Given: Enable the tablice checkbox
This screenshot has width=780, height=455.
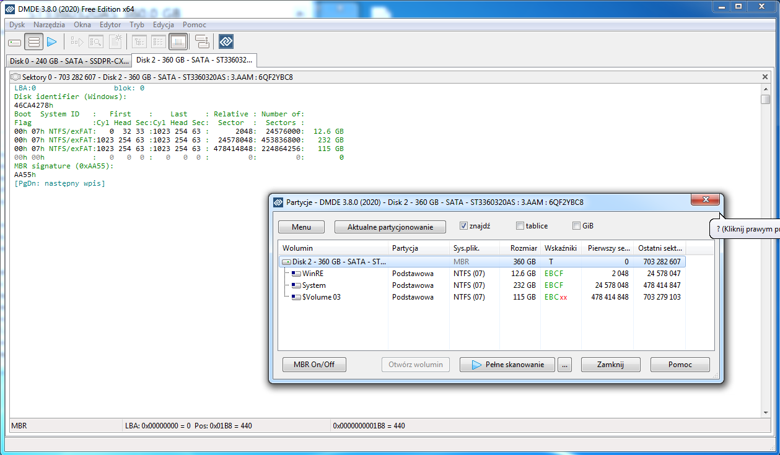Looking at the screenshot, I should (520, 226).
